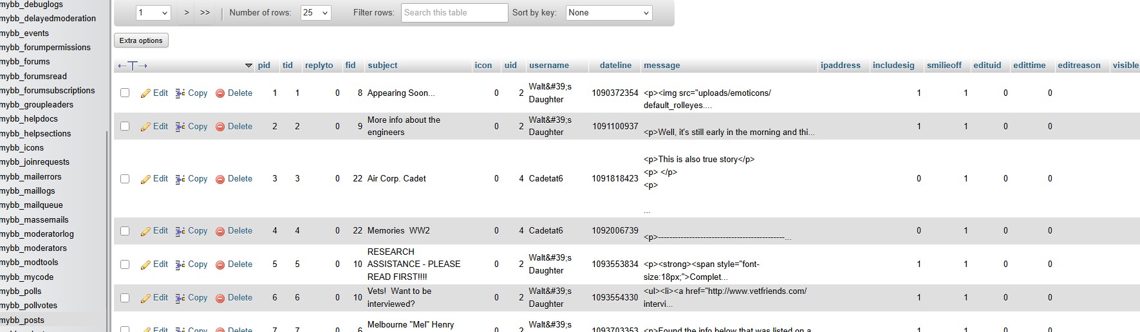The image size is (1140, 332).
Task: Select mybb_posts table in sidebar
Action: point(23,320)
